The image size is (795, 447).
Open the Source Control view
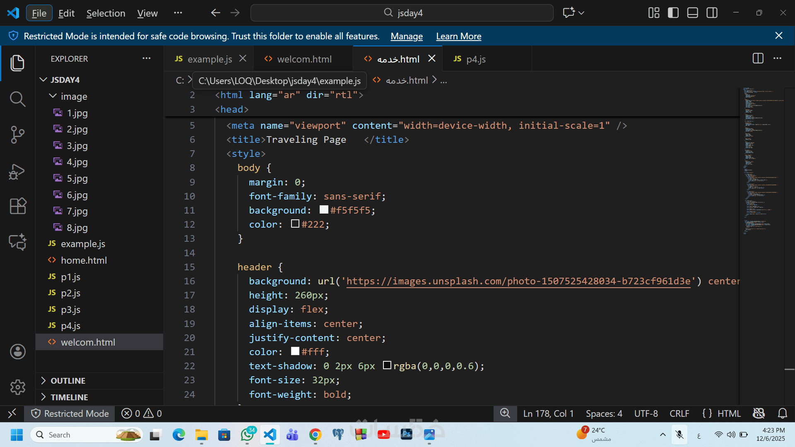point(17,135)
